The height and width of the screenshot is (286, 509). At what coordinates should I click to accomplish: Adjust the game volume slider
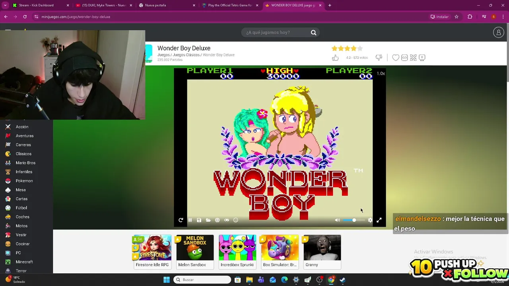pos(354,220)
